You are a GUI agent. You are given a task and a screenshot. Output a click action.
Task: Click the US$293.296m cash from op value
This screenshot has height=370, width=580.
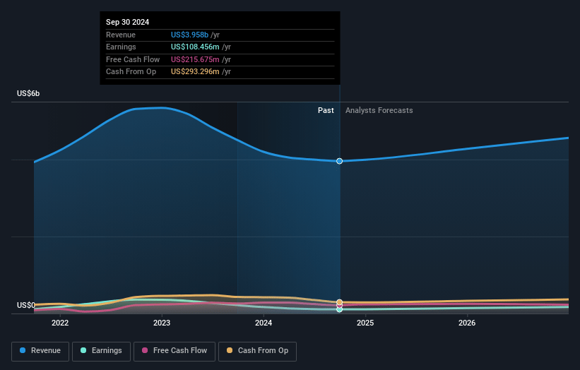(195, 72)
